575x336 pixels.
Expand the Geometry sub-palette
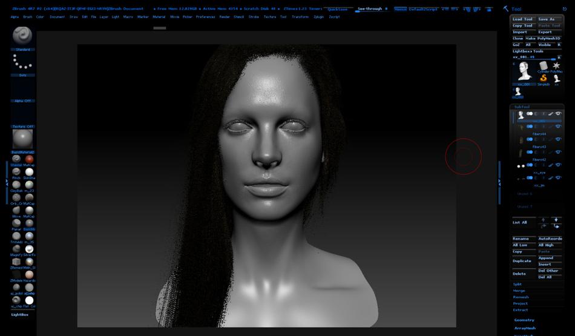click(524, 320)
